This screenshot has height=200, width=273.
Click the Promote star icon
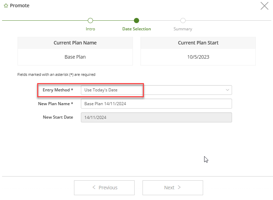[x=6, y=6]
